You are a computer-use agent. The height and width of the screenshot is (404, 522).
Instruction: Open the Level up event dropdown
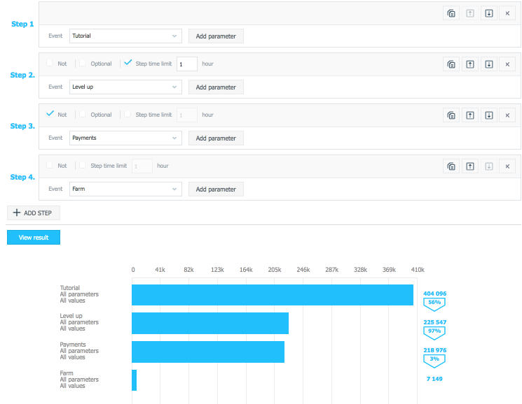[125, 87]
